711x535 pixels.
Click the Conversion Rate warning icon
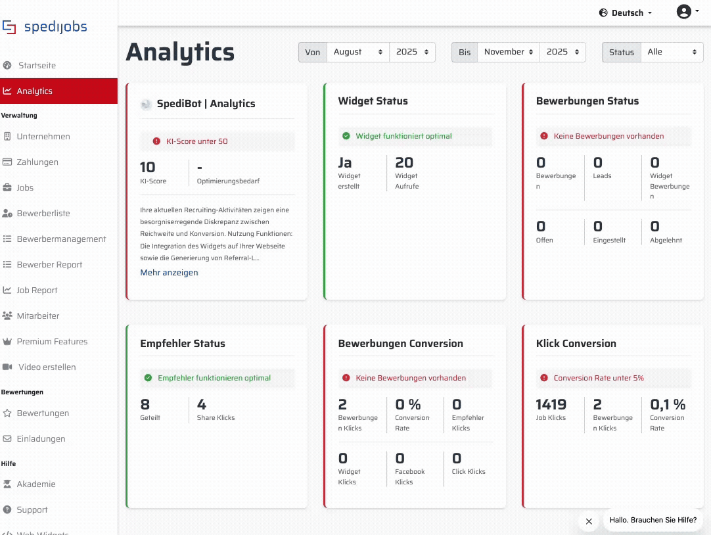544,378
